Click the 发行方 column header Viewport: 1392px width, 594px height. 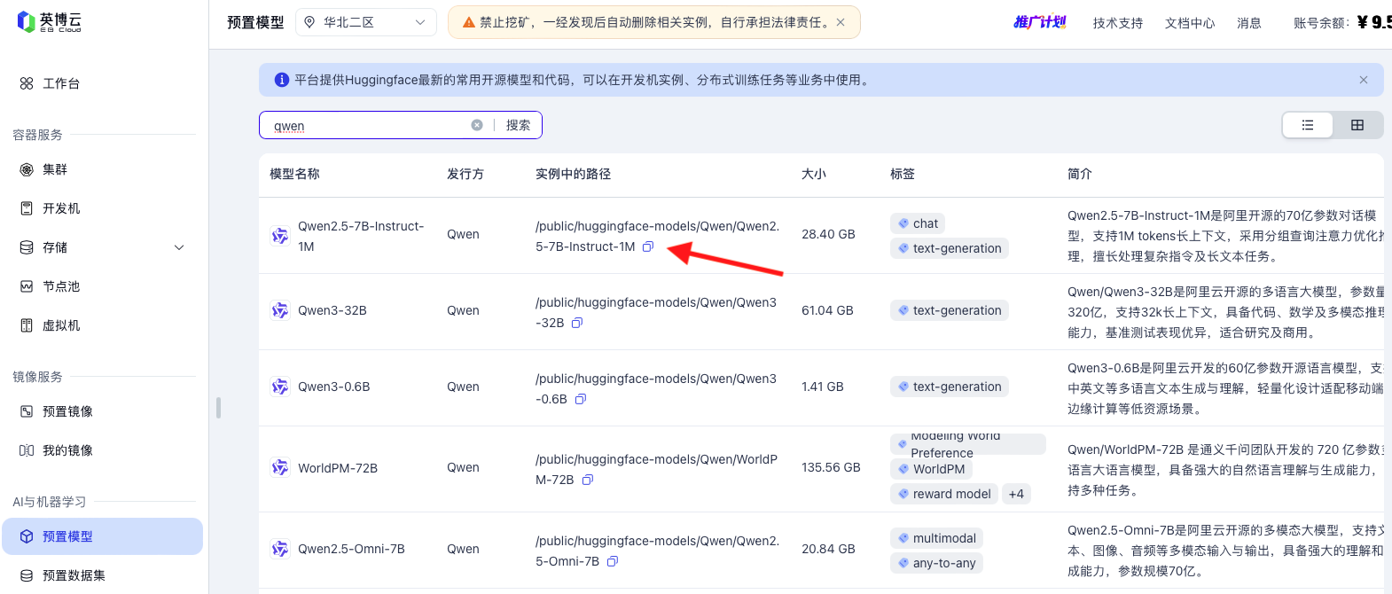click(x=465, y=174)
